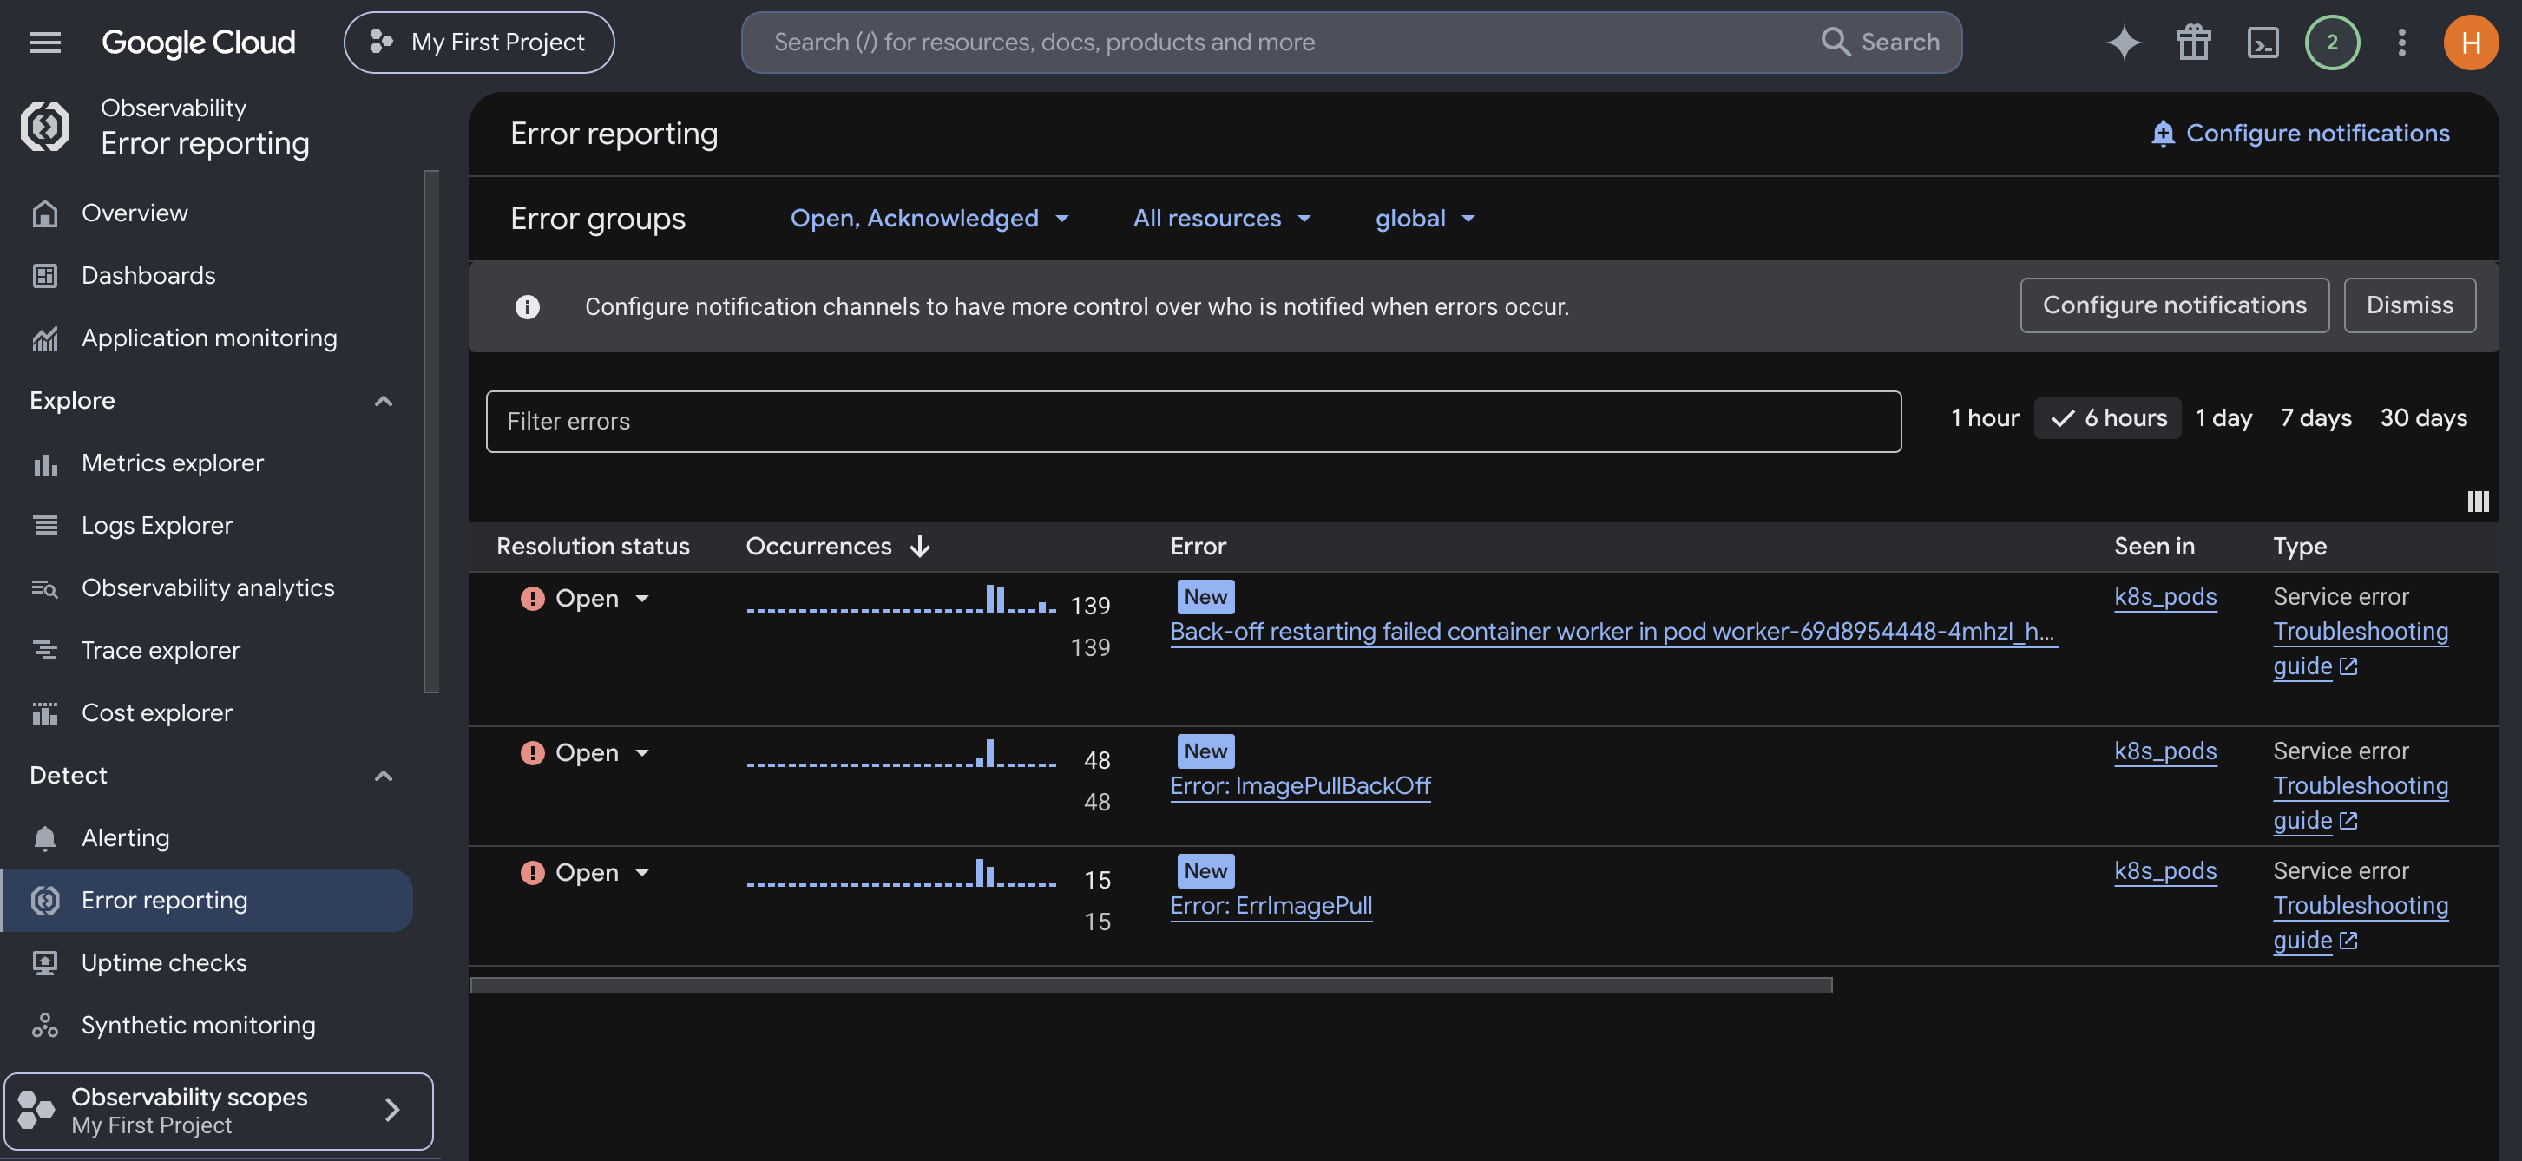Click the Alerting bell icon
The width and height of the screenshot is (2522, 1161).
pos(45,838)
